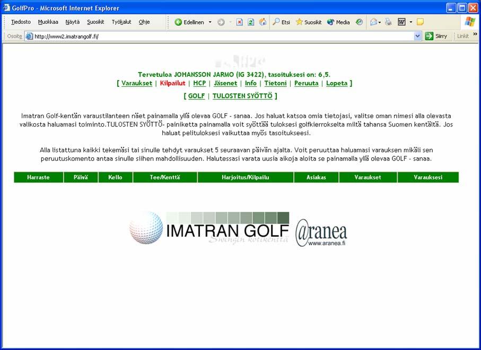The image size is (481, 350).
Task: Click the Siirry go button
Action: [436, 36]
